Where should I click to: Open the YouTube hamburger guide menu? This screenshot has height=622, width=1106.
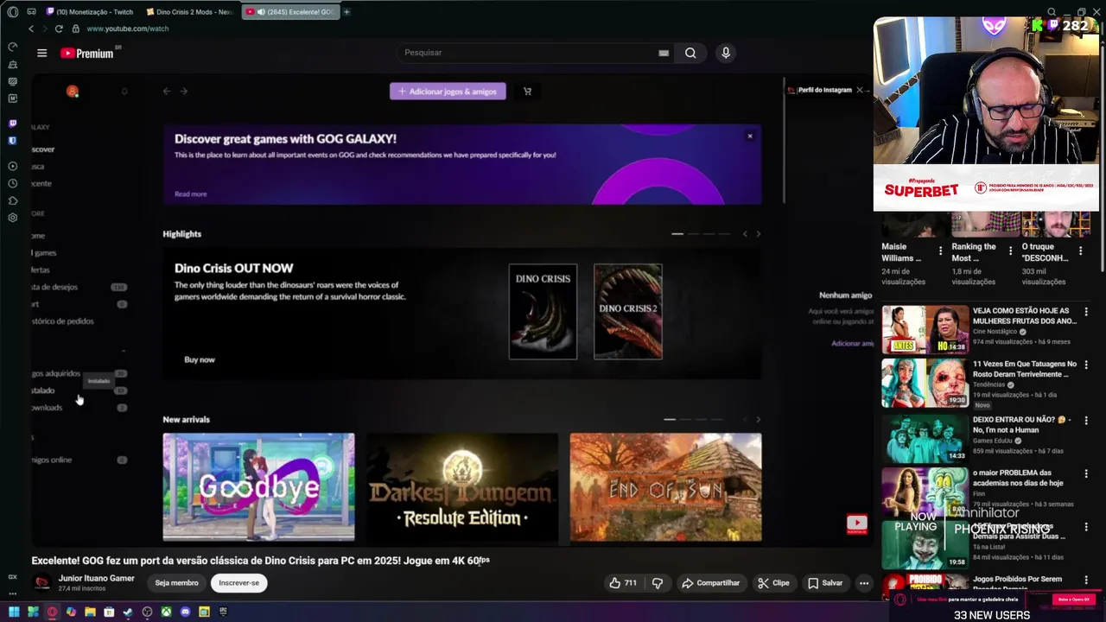pyautogui.click(x=41, y=53)
